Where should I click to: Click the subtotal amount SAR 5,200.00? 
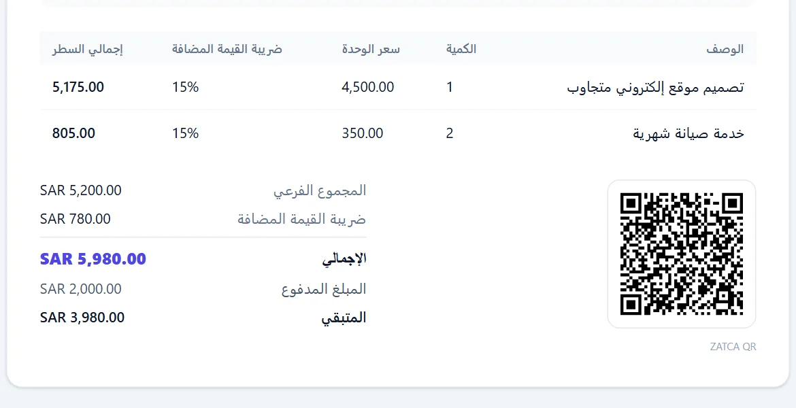[x=81, y=190]
